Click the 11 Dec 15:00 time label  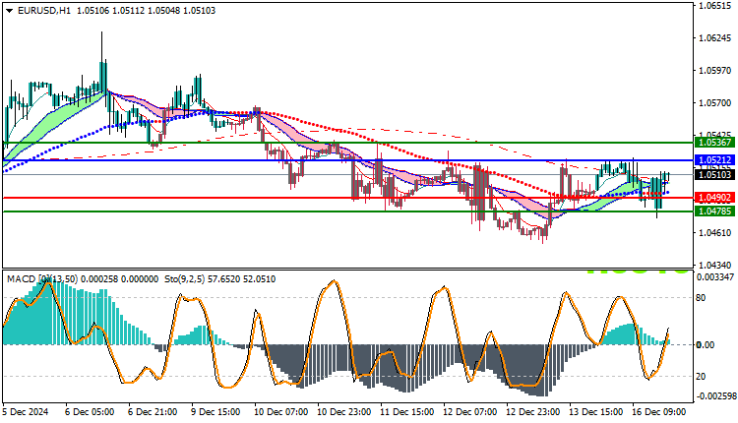coord(407,412)
